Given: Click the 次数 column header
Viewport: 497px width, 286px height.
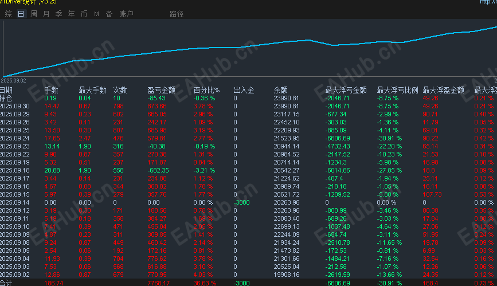Looking at the screenshot, I should click(120, 91).
